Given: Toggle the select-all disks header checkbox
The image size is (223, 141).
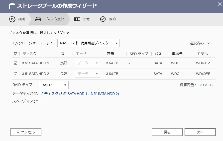Looking at the screenshot, I should pyautogui.click(x=16, y=54).
